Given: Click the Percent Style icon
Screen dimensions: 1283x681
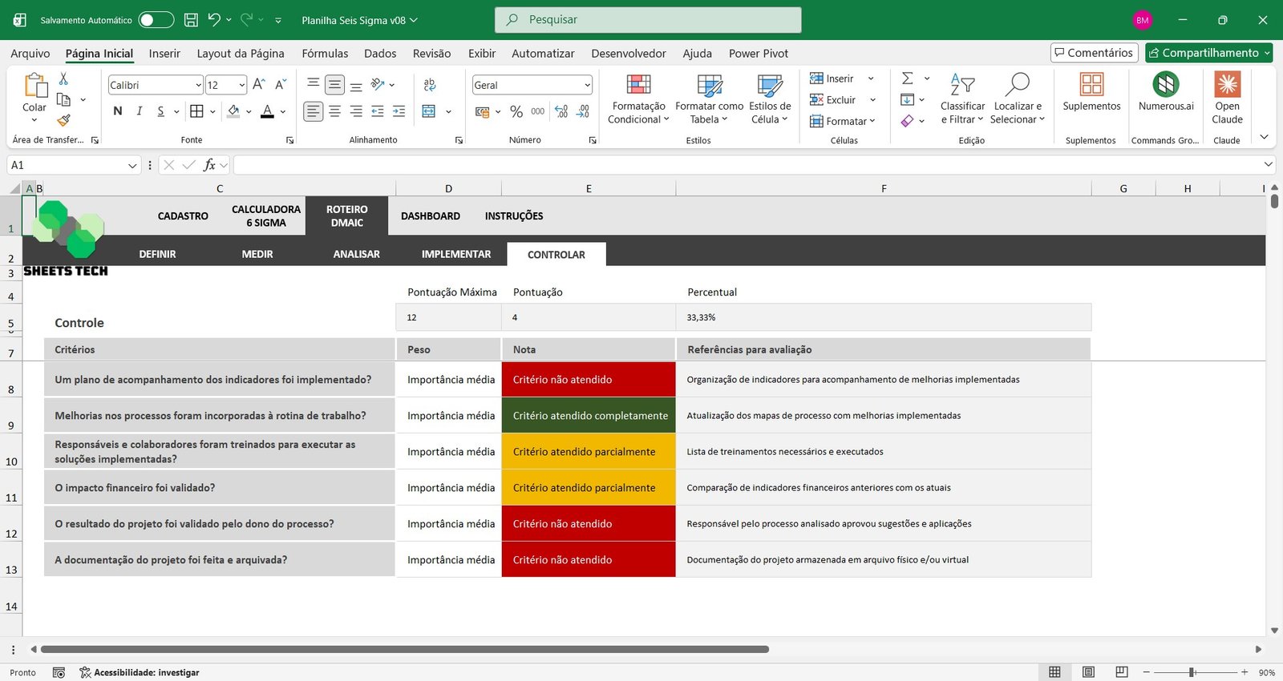Looking at the screenshot, I should (x=516, y=111).
